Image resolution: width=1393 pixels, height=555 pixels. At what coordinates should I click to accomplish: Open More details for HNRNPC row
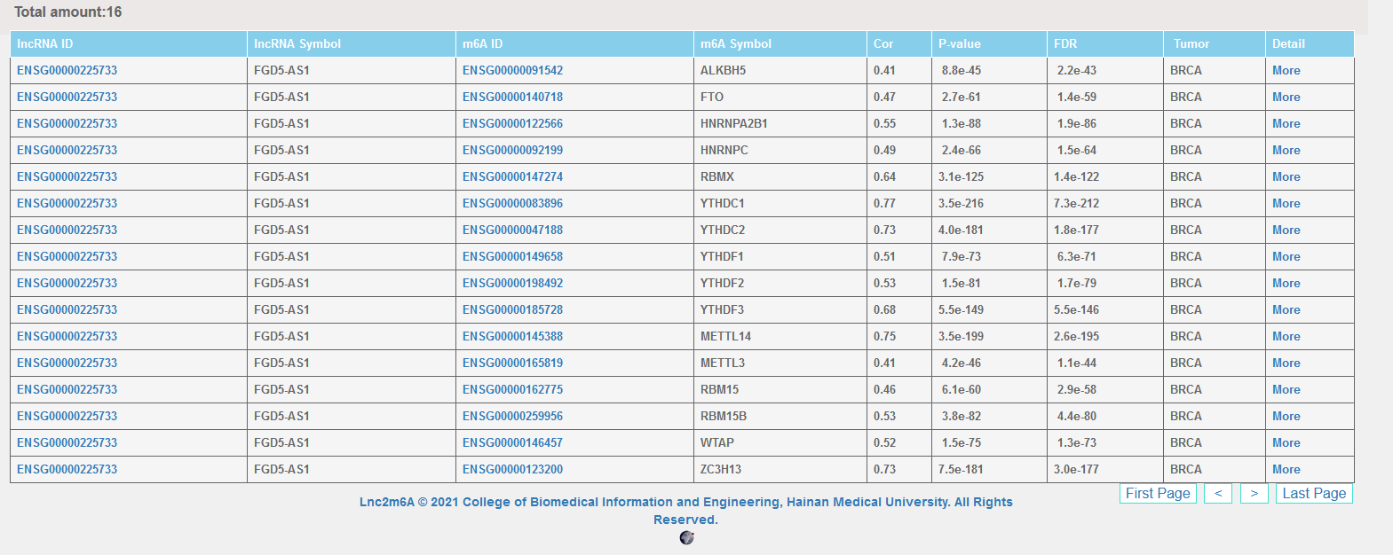click(x=1286, y=150)
